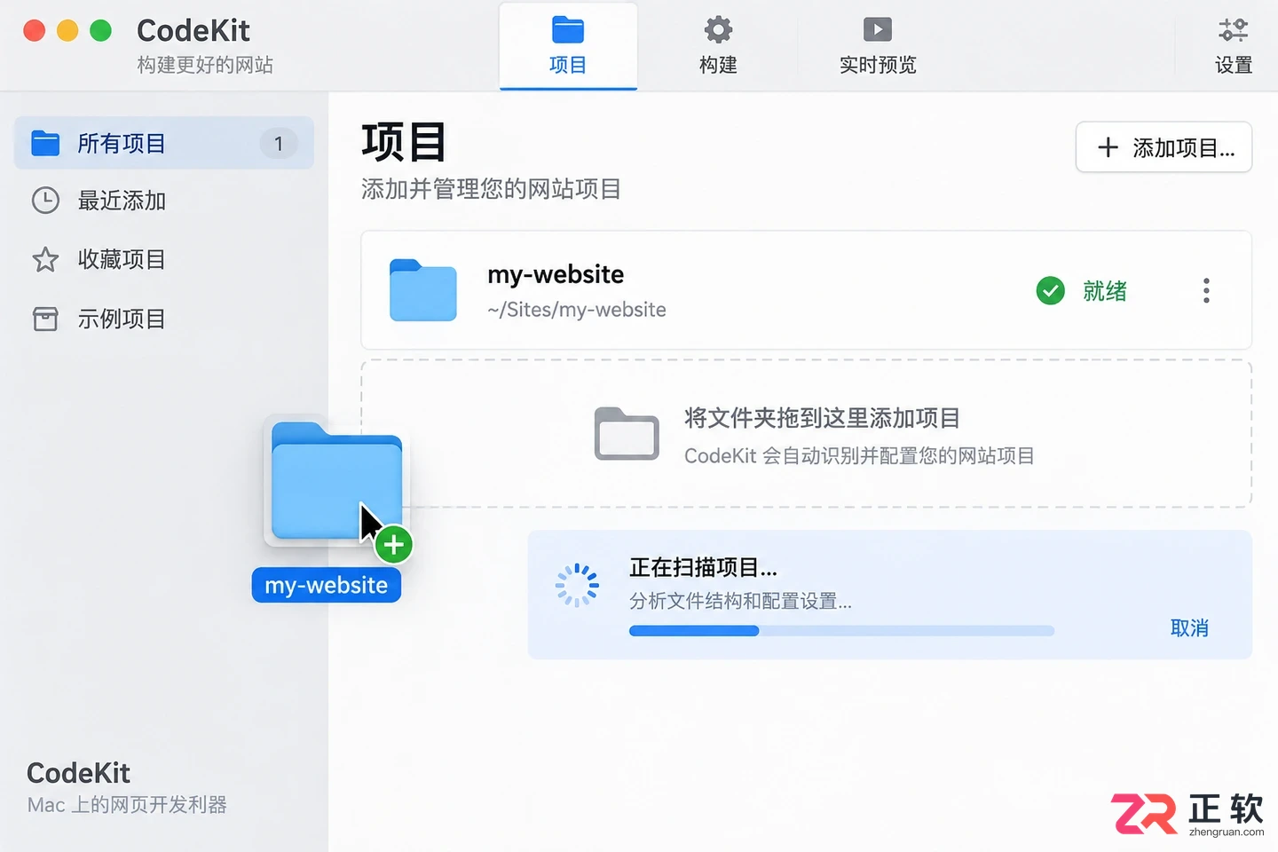Click the gray folder icon in drop zone

[627, 433]
